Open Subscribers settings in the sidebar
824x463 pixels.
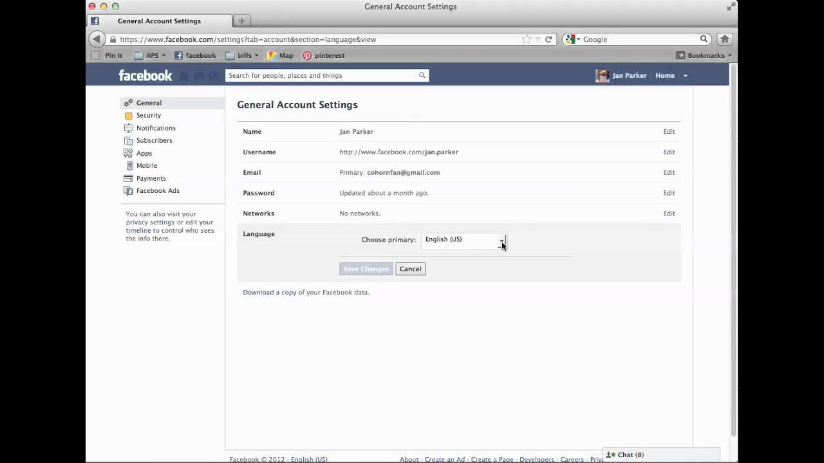point(154,140)
